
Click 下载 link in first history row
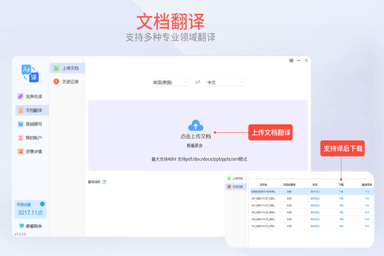341,191
